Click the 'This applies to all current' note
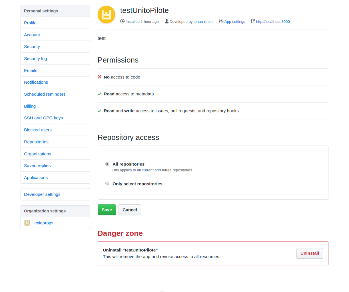Image resolution: width=349 pixels, height=292 pixels. click(x=152, y=170)
